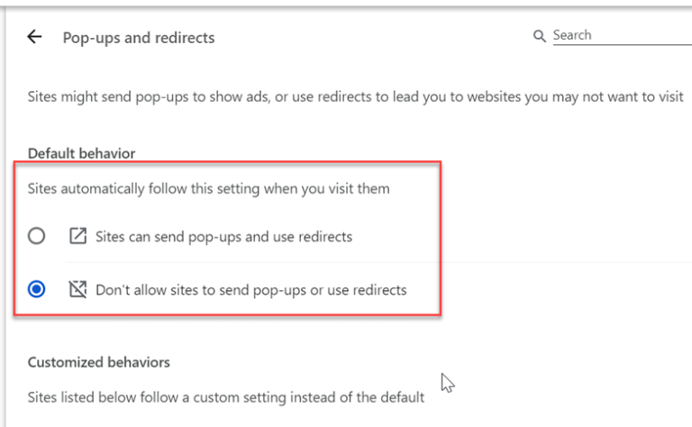Click the crossed-out pop-up blocked icon
Viewport: 692px width, 427px height.
(77, 289)
